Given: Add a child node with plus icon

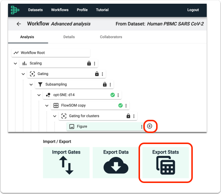Looking at the screenshot, I should click(150, 126).
